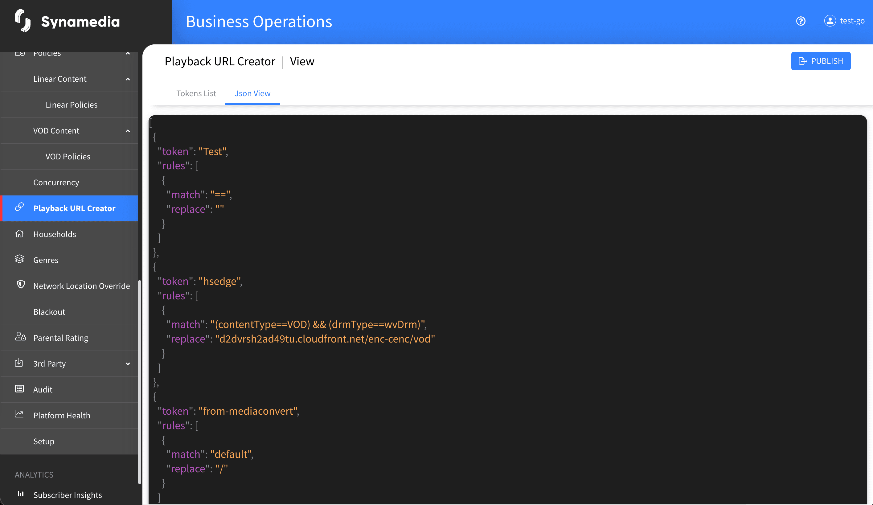Open Platform Health page
Screen dimensions: 873x505
click(69, 415)
